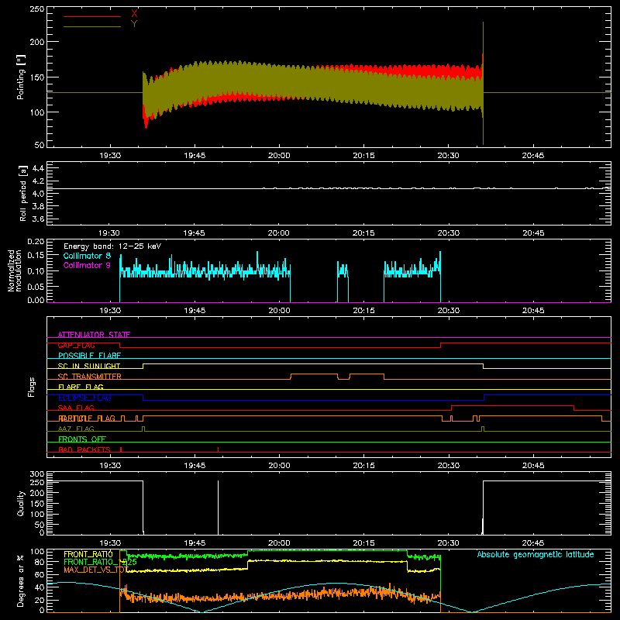The width and height of the screenshot is (620, 620).
Task: Click the ECLIPSE_FLAG label
Action: [x=84, y=398]
